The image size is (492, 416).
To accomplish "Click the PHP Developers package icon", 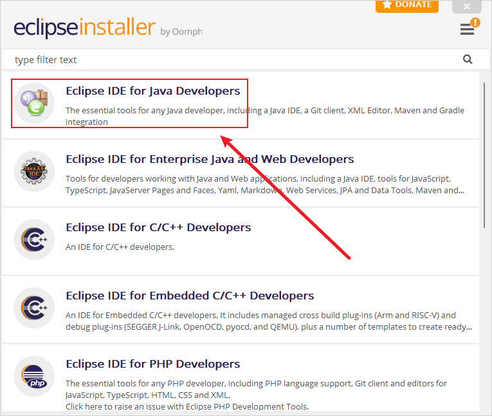I will point(34,376).
